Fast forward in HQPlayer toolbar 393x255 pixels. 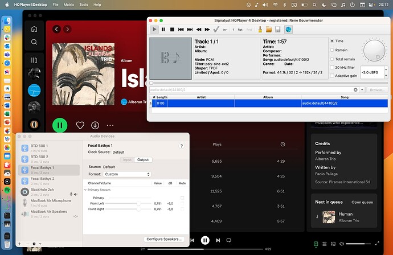click(207, 30)
